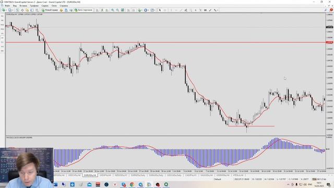Draw a horizontal line tool
This screenshot has height=188, width=334.
point(176,10)
